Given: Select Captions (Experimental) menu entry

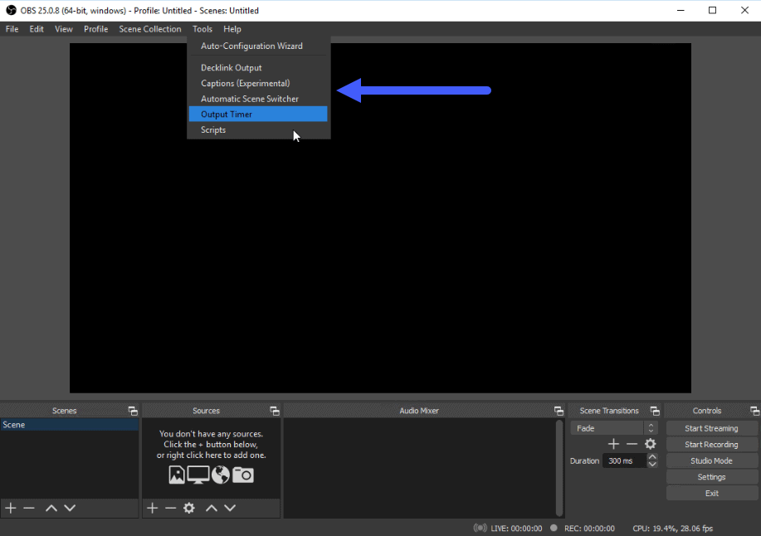Looking at the screenshot, I should 258,84.
